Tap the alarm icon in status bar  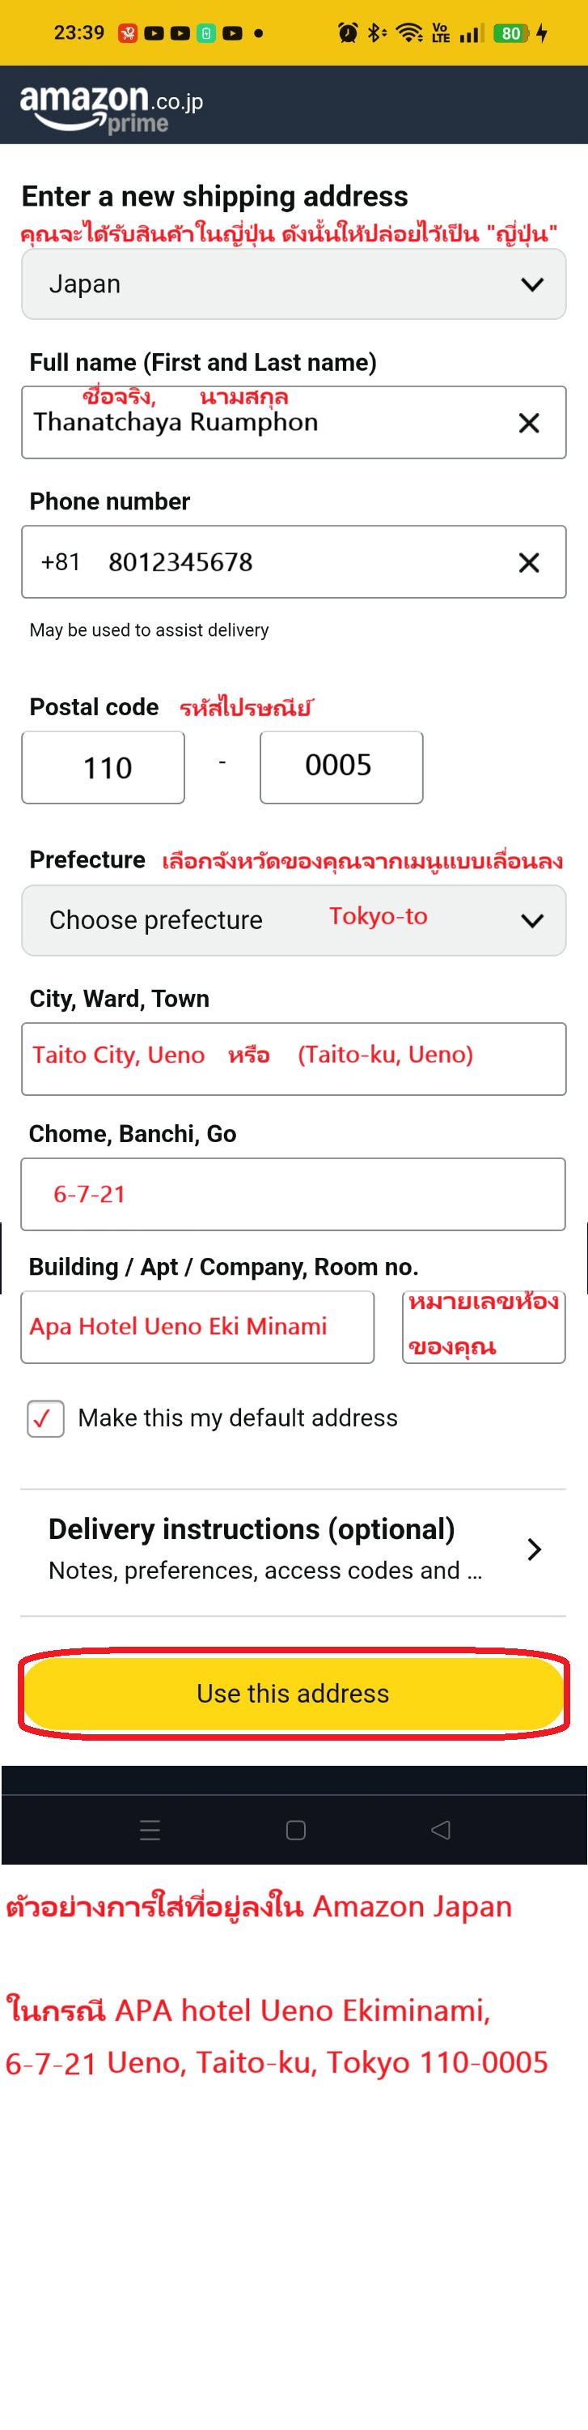(348, 34)
